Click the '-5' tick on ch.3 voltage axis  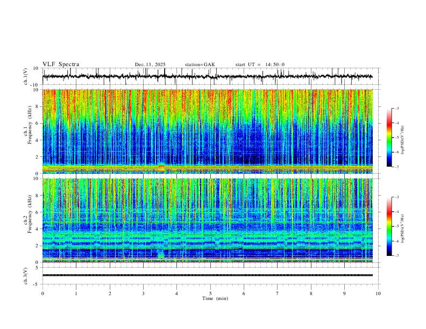pos(36,284)
